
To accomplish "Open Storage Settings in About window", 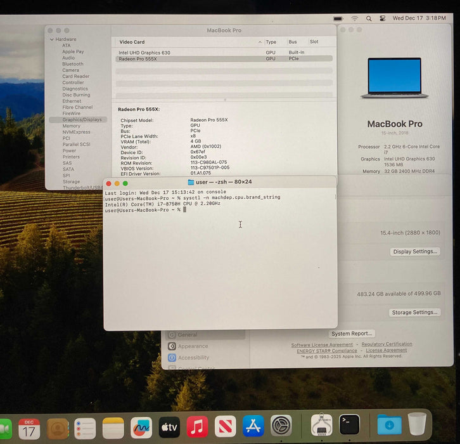I will coord(414,313).
